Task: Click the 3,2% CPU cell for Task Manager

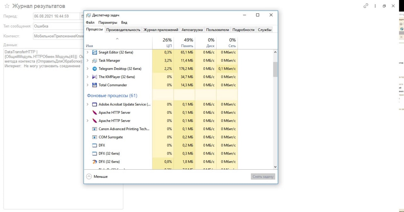Action: tap(163, 60)
